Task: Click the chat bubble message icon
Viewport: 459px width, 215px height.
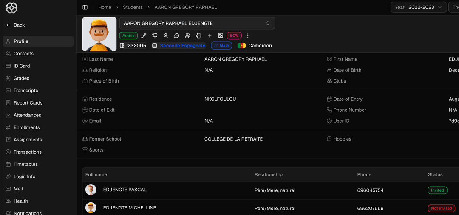Action: coord(177,36)
